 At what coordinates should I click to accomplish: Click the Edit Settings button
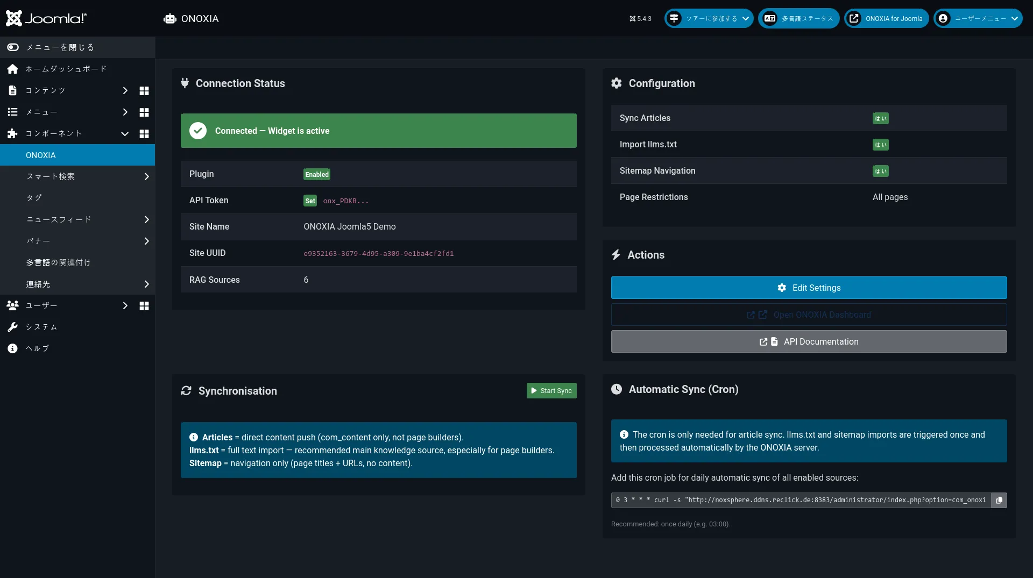pyautogui.click(x=809, y=288)
